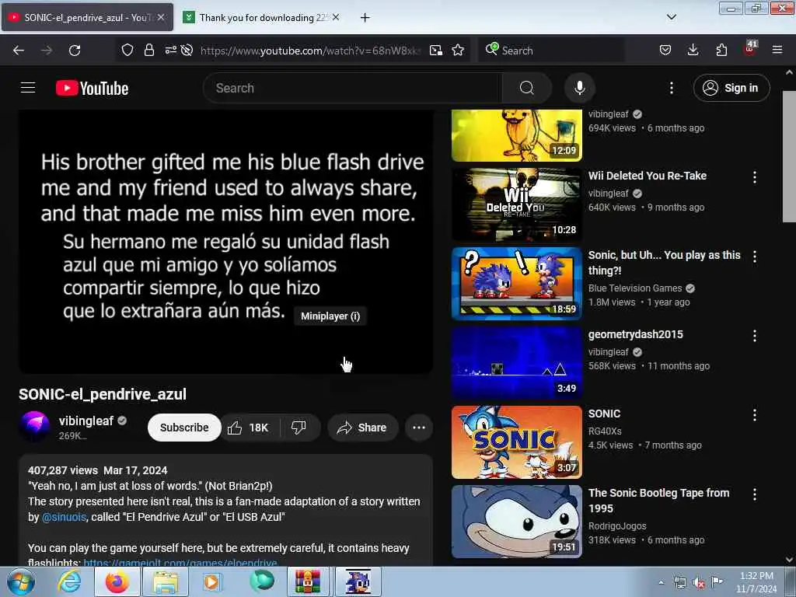Start voice search with the microphone icon
The width and height of the screenshot is (796, 597).
[579, 88]
